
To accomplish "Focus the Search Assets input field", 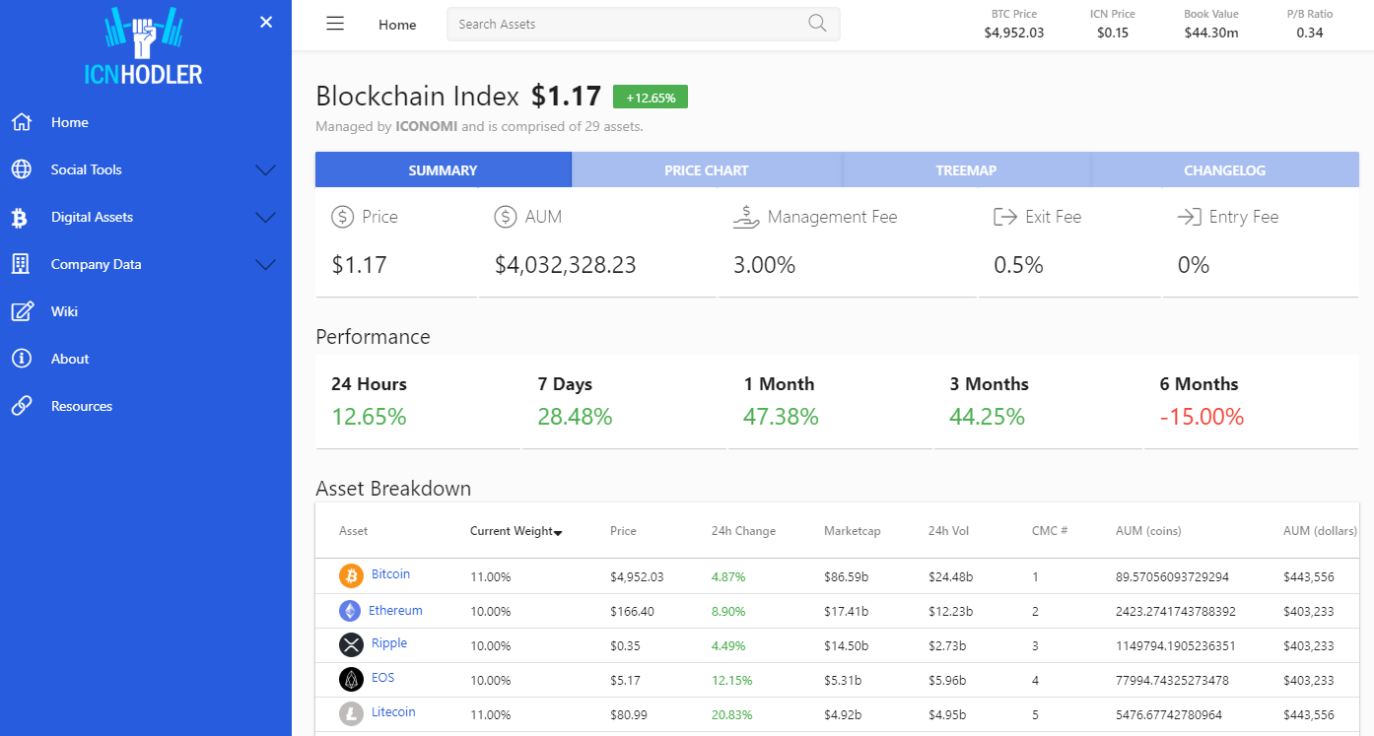I will point(626,24).
